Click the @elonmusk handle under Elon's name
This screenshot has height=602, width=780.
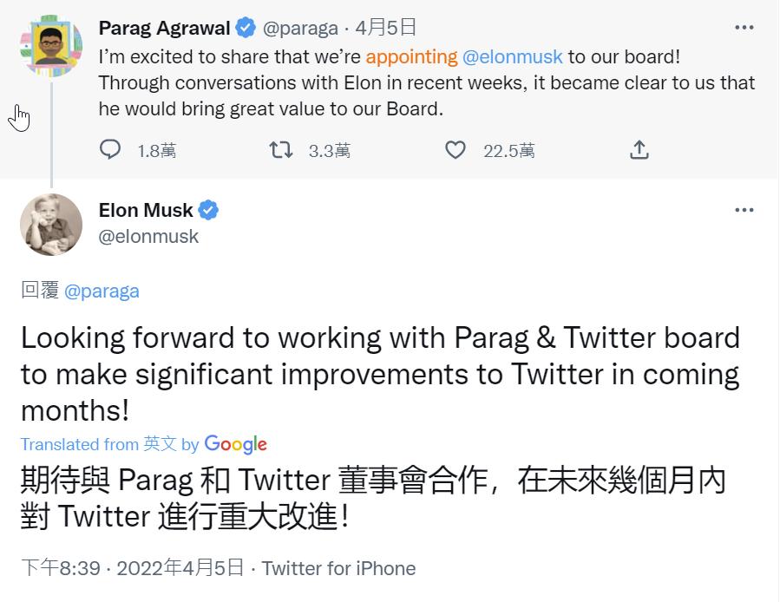click(148, 236)
